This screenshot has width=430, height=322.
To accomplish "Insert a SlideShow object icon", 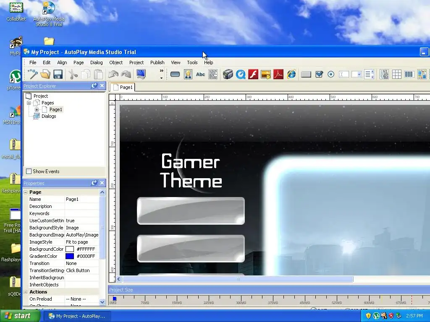I will point(266,74).
